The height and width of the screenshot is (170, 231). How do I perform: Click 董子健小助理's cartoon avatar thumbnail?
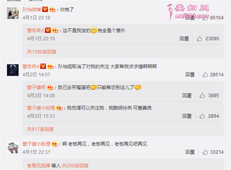coord(13,148)
